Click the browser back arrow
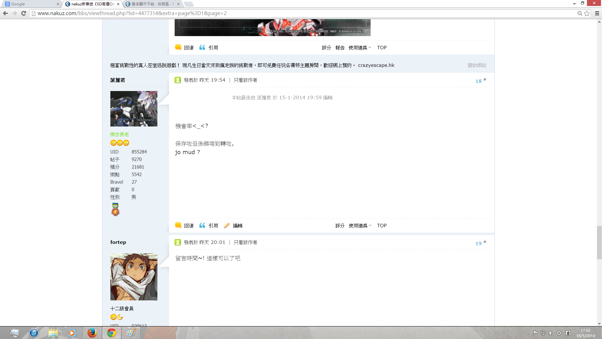 click(5, 13)
